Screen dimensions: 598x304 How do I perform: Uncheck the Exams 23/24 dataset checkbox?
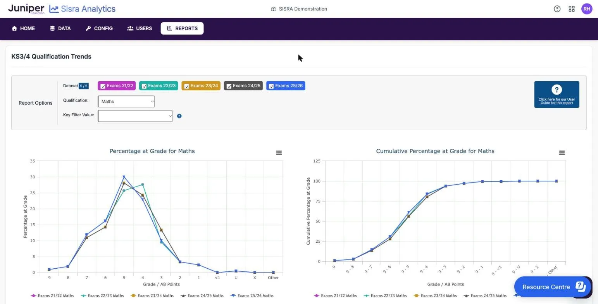point(186,86)
